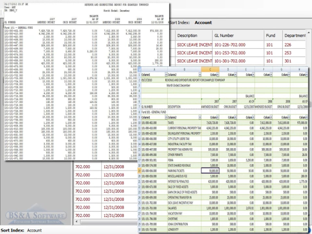Open column D filter dropdown in row 1
The image size is (312, 234).
[235, 75]
